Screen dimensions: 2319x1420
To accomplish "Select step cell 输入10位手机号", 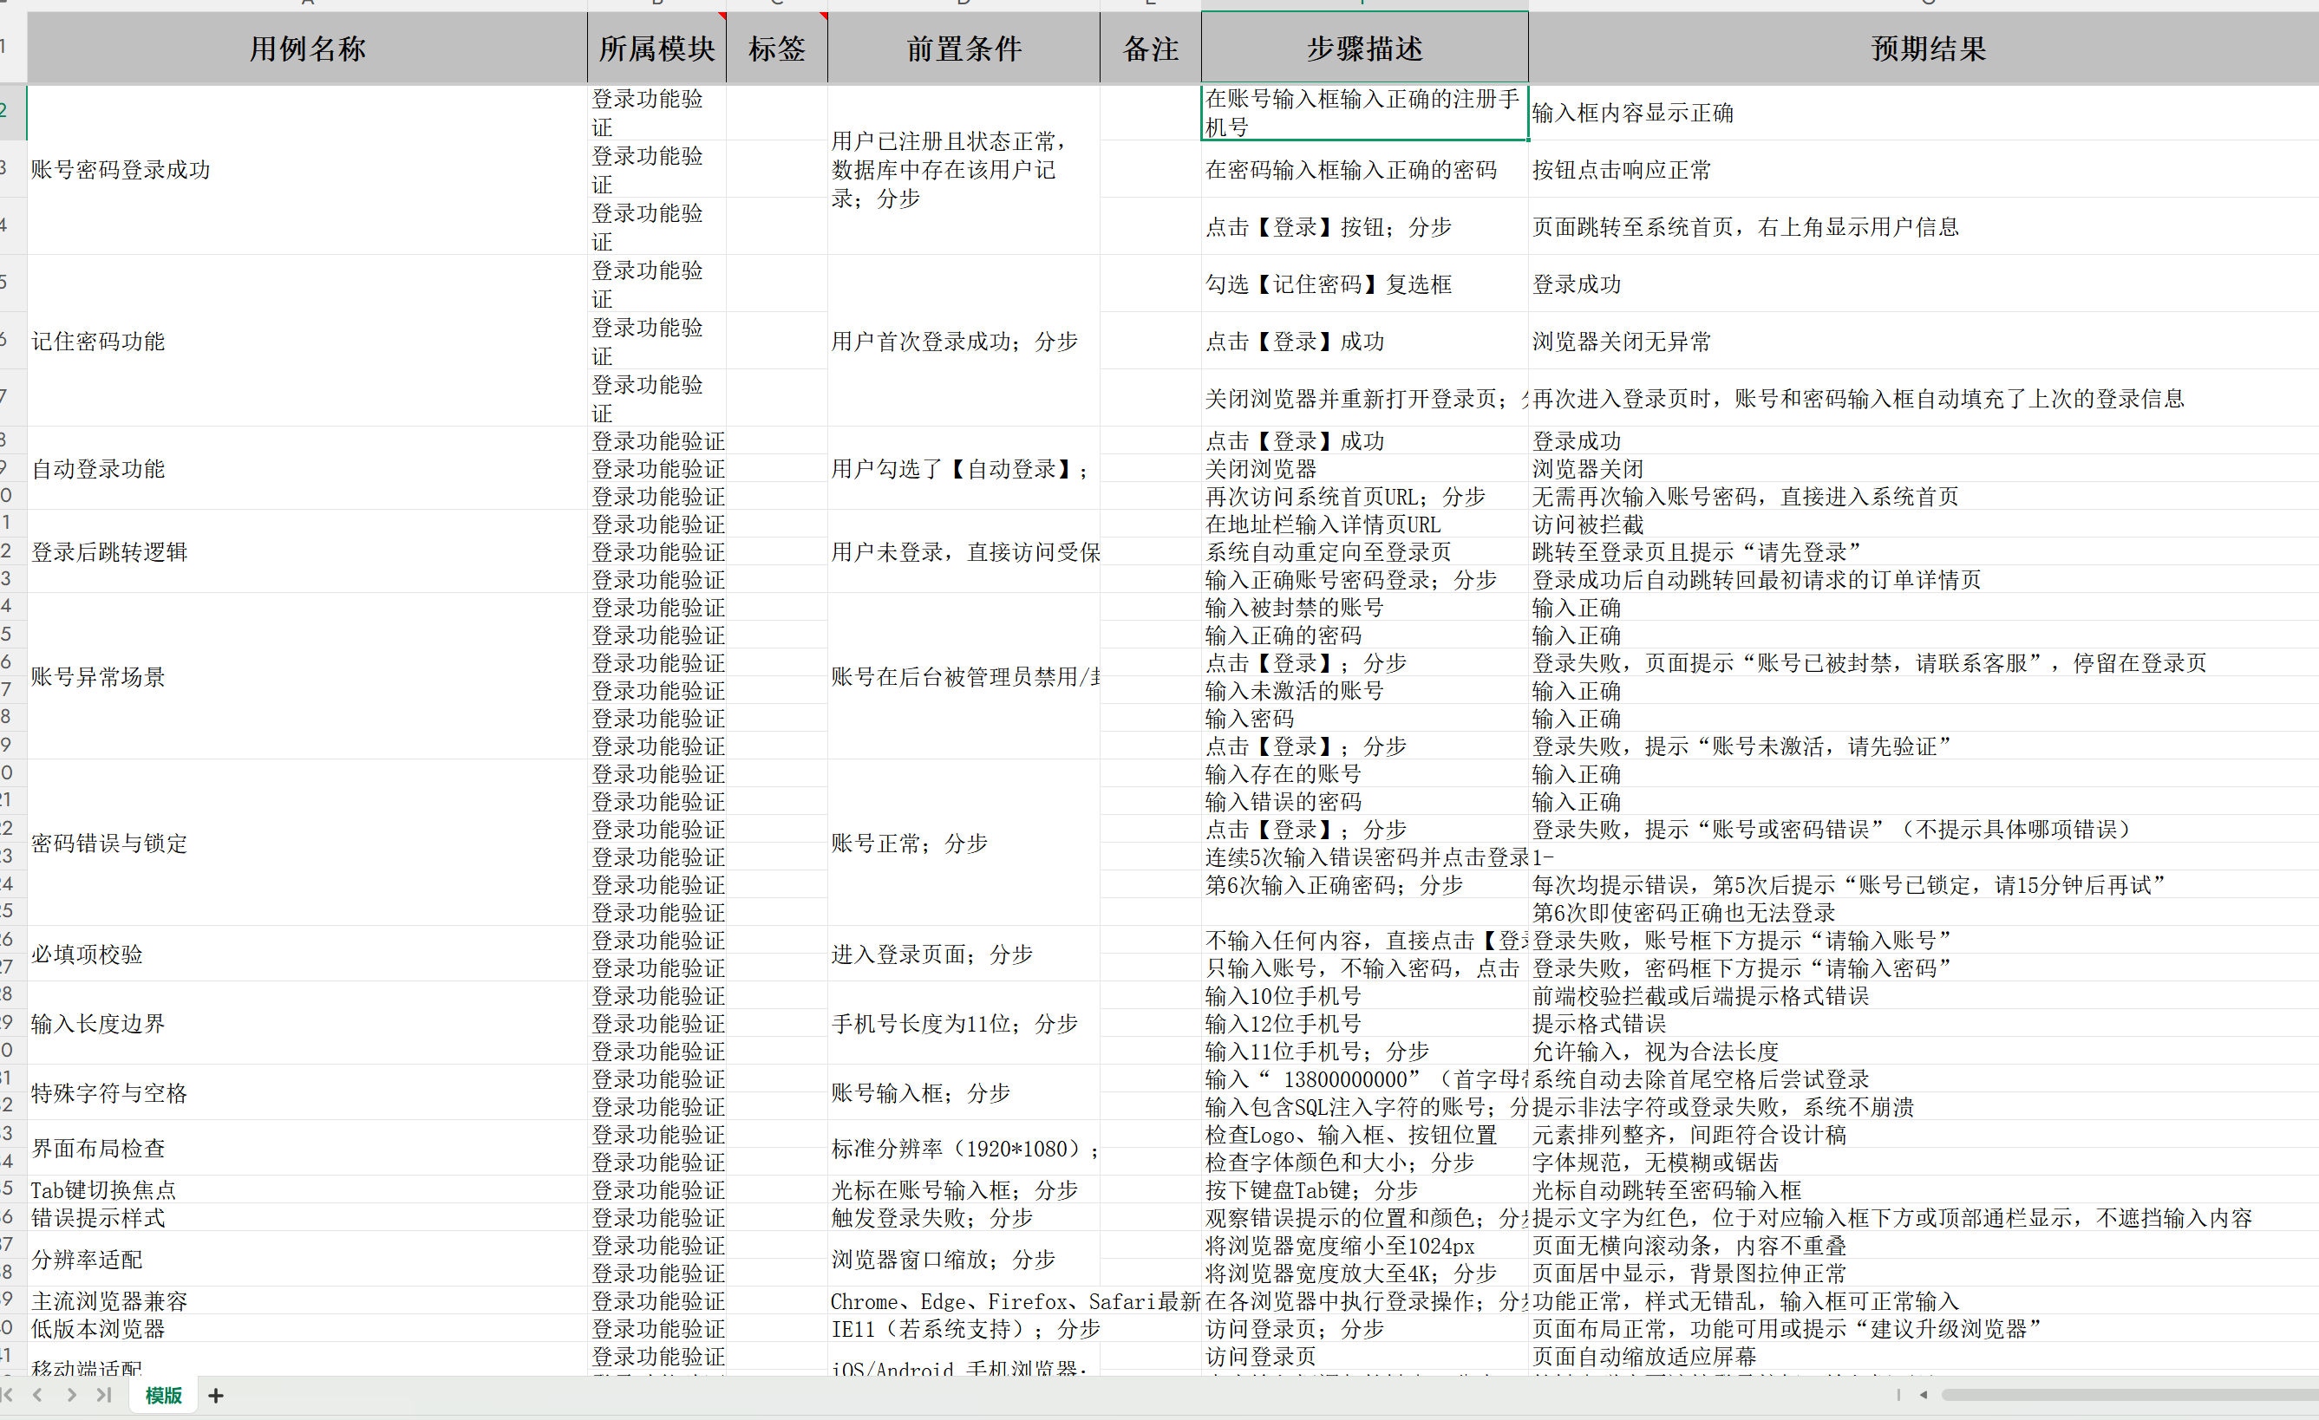I will [1365, 995].
